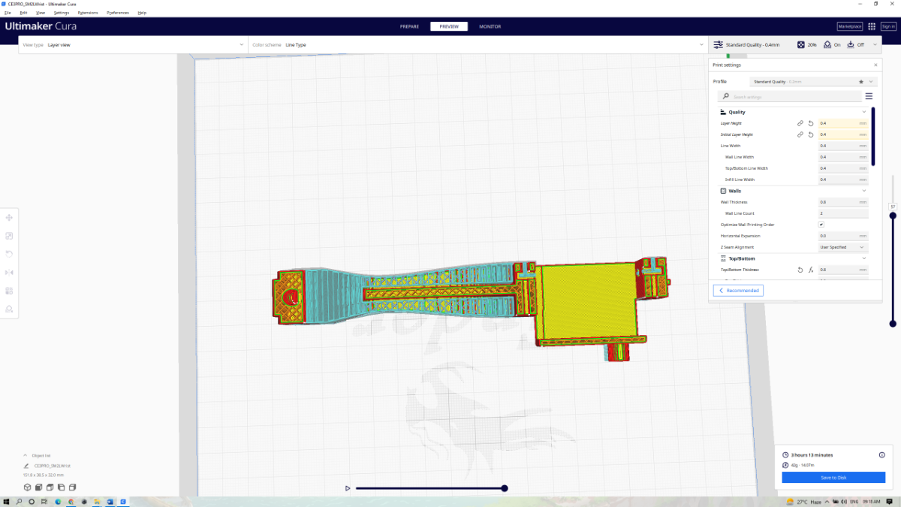Play the layer simulation
Screen dimensions: 901x507
pyautogui.click(x=348, y=488)
